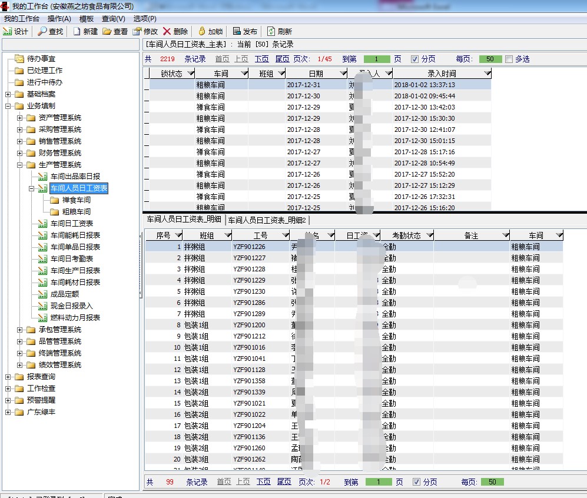Go to 下页 in top pager

point(261,59)
